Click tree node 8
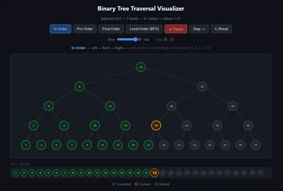Viewport: 283px width, 191px height. tap(79, 87)
